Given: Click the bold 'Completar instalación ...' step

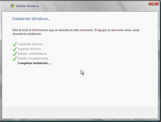Looking at the screenshot, I should (x=34, y=63).
